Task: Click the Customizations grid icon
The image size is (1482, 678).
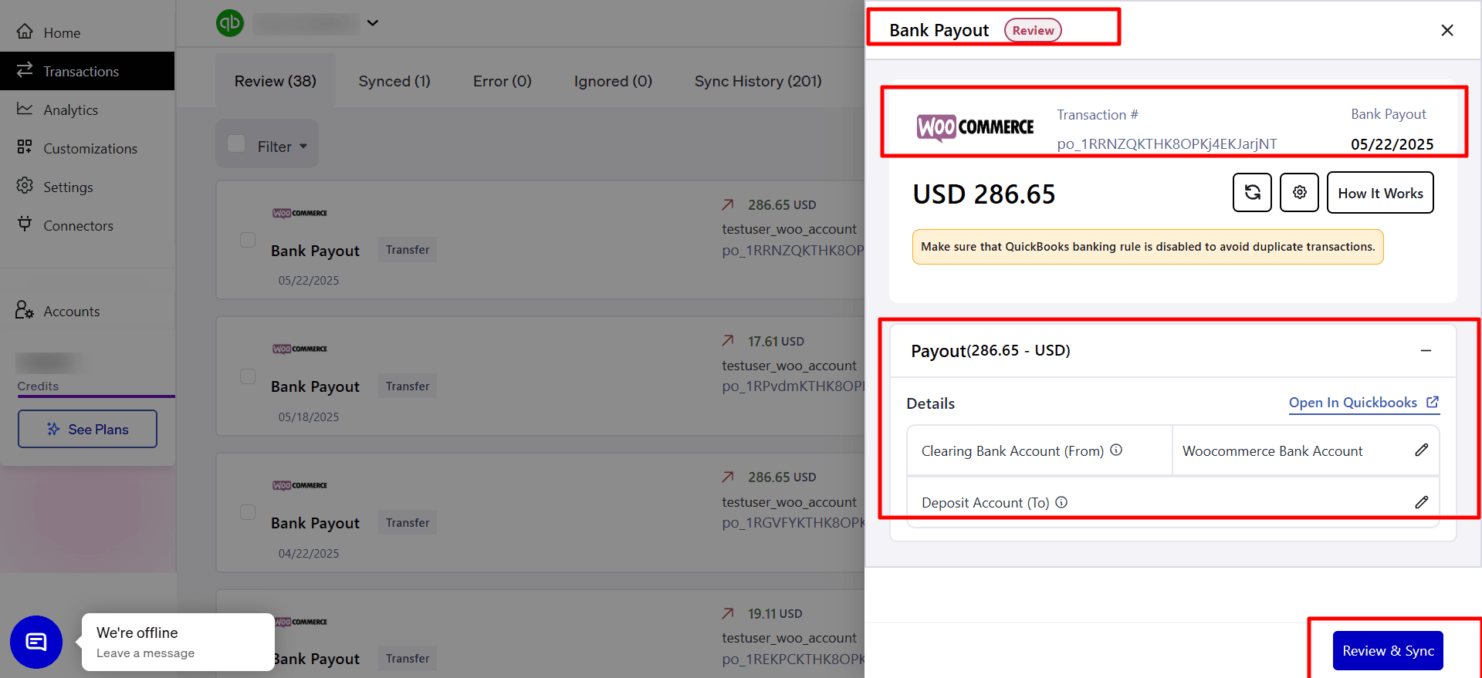Action: pos(25,147)
